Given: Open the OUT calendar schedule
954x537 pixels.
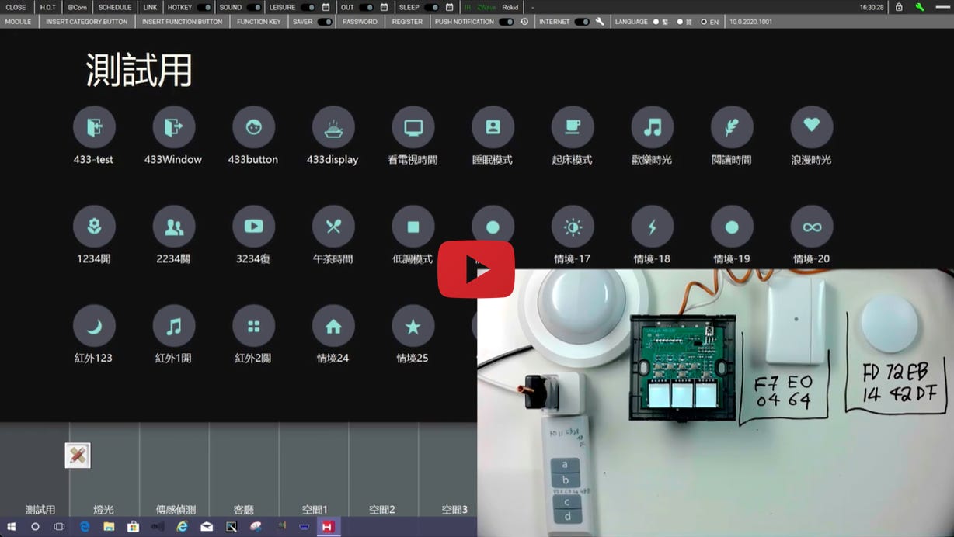Looking at the screenshot, I should (384, 7).
